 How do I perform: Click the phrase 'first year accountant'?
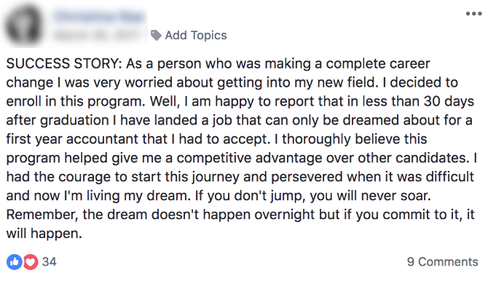coord(72,140)
